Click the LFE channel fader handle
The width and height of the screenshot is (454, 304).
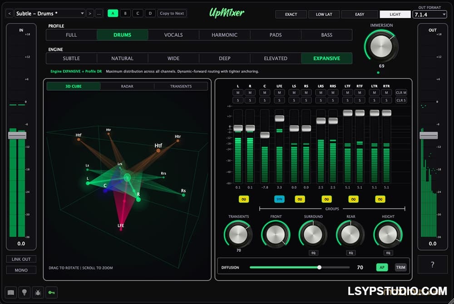point(279,118)
